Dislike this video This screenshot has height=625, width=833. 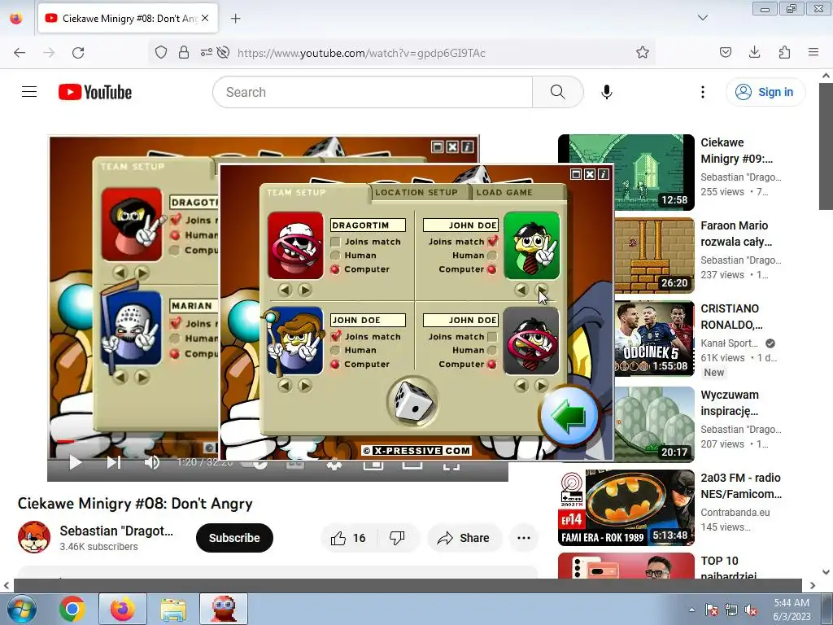[397, 538]
